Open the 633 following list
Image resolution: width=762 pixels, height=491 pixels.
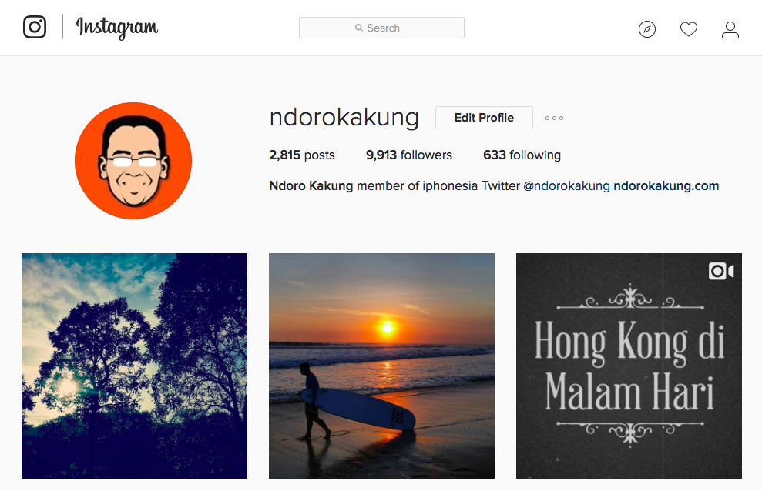coord(522,155)
